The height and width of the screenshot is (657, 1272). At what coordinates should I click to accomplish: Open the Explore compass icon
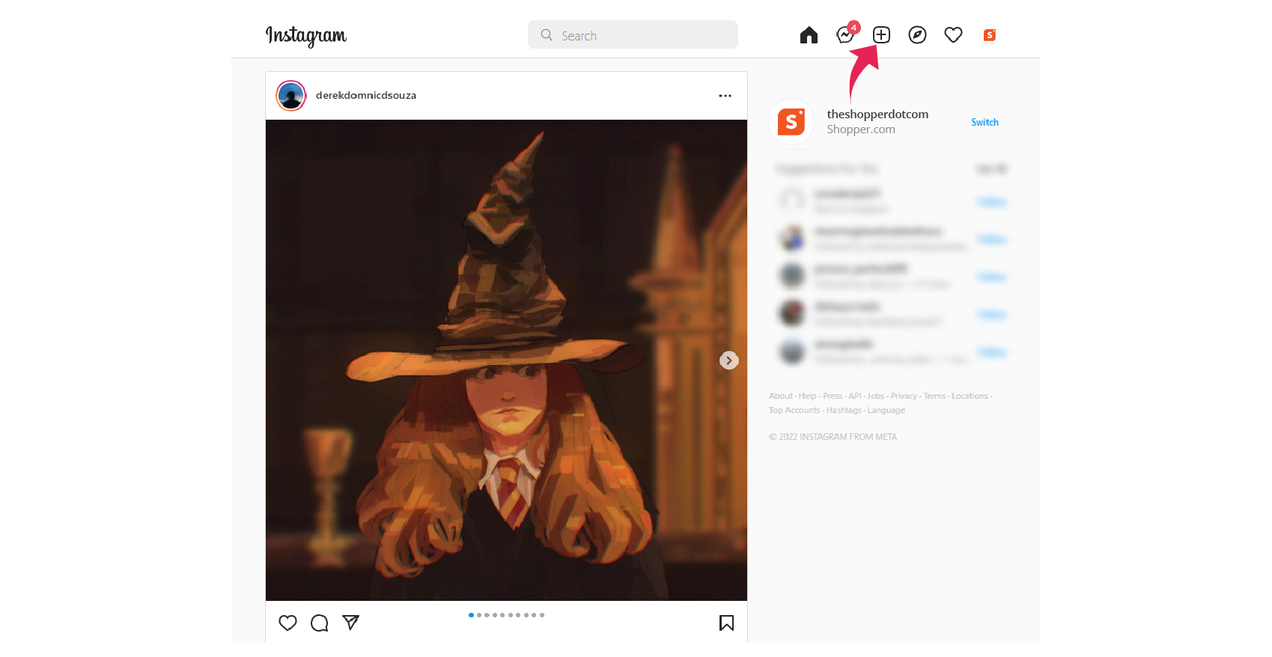pyautogui.click(x=917, y=35)
